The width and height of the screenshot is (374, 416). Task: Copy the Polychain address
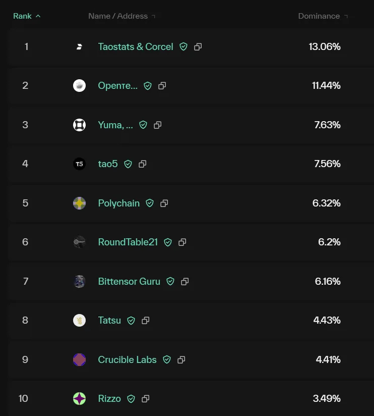[164, 203]
